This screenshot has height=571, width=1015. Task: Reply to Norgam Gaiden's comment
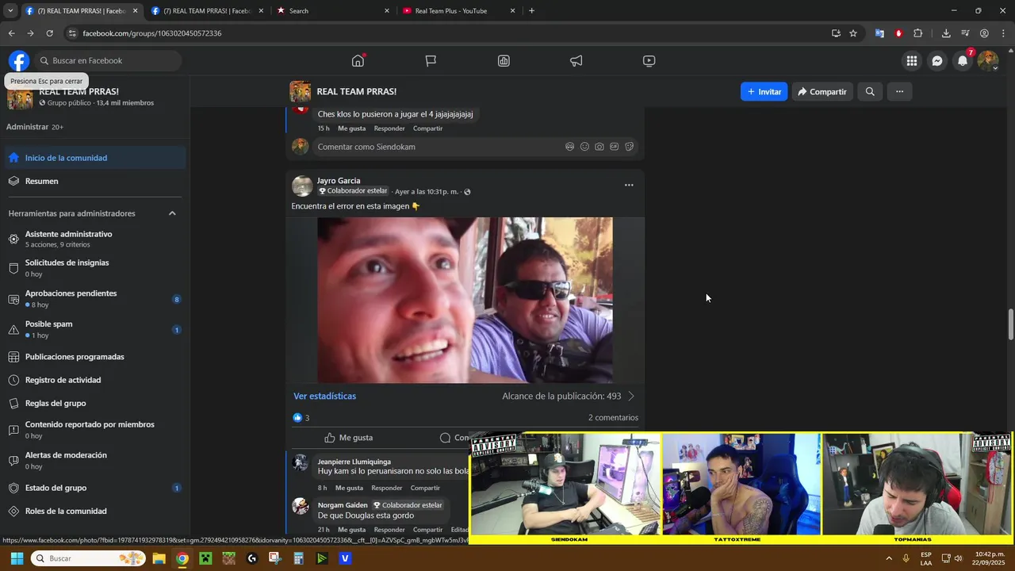[389, 530]
